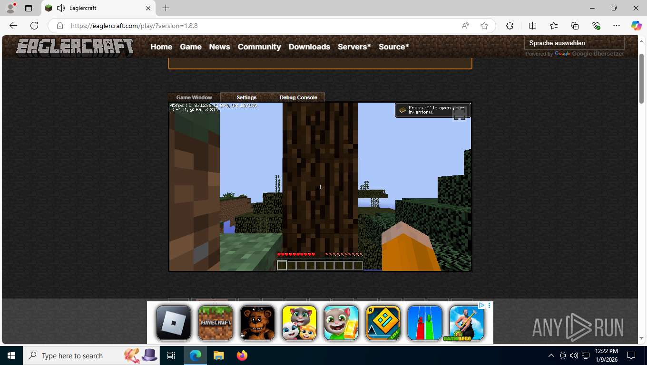647x365 pixels.
Task: Open a new browser tab
Action: 166,8
